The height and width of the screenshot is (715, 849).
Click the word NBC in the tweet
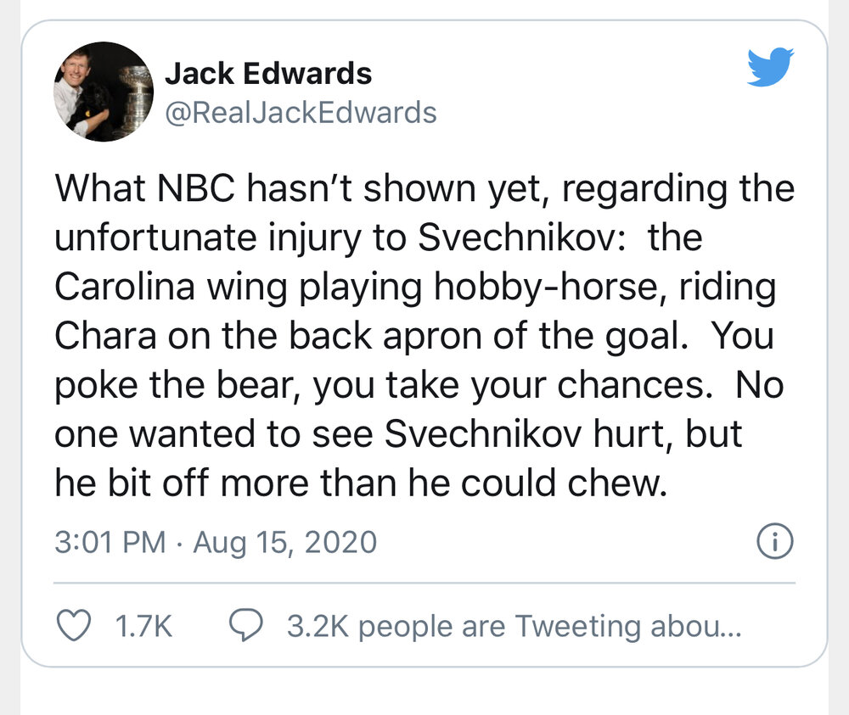click(x=196, y=188)
